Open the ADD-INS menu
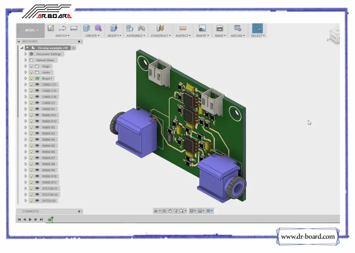355x253 pixels. coord(237,36)
